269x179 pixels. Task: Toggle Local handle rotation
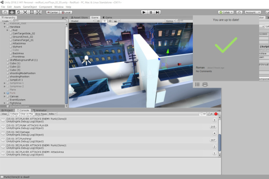pyautogui.click(x=66, y=12)
